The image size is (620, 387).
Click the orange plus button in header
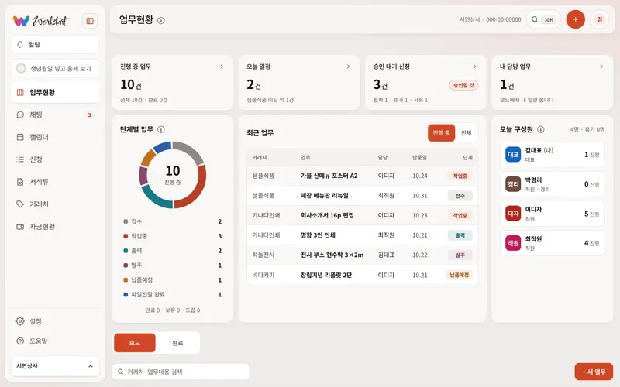(x=575, y=19)
